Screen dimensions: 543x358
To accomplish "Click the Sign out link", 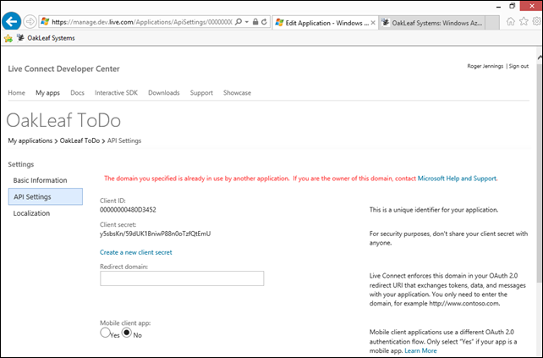I will pyautogui.click(x=518, y=66).
